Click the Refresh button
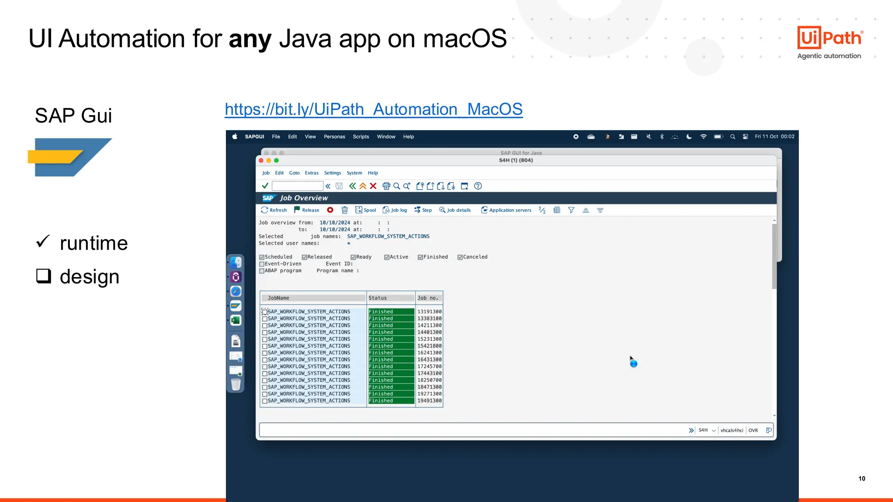The width and height of the screenshot is (893, 502). [274, 210]
